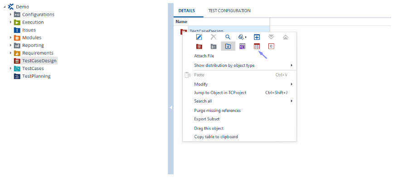
Task: Expand the Configurations tree node
Action: (10, 14)
